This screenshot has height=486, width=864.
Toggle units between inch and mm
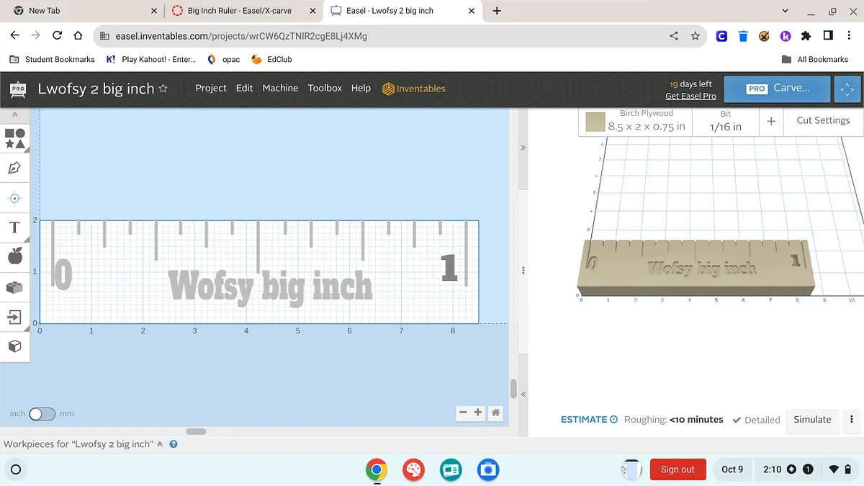click(x=42, y=414)
